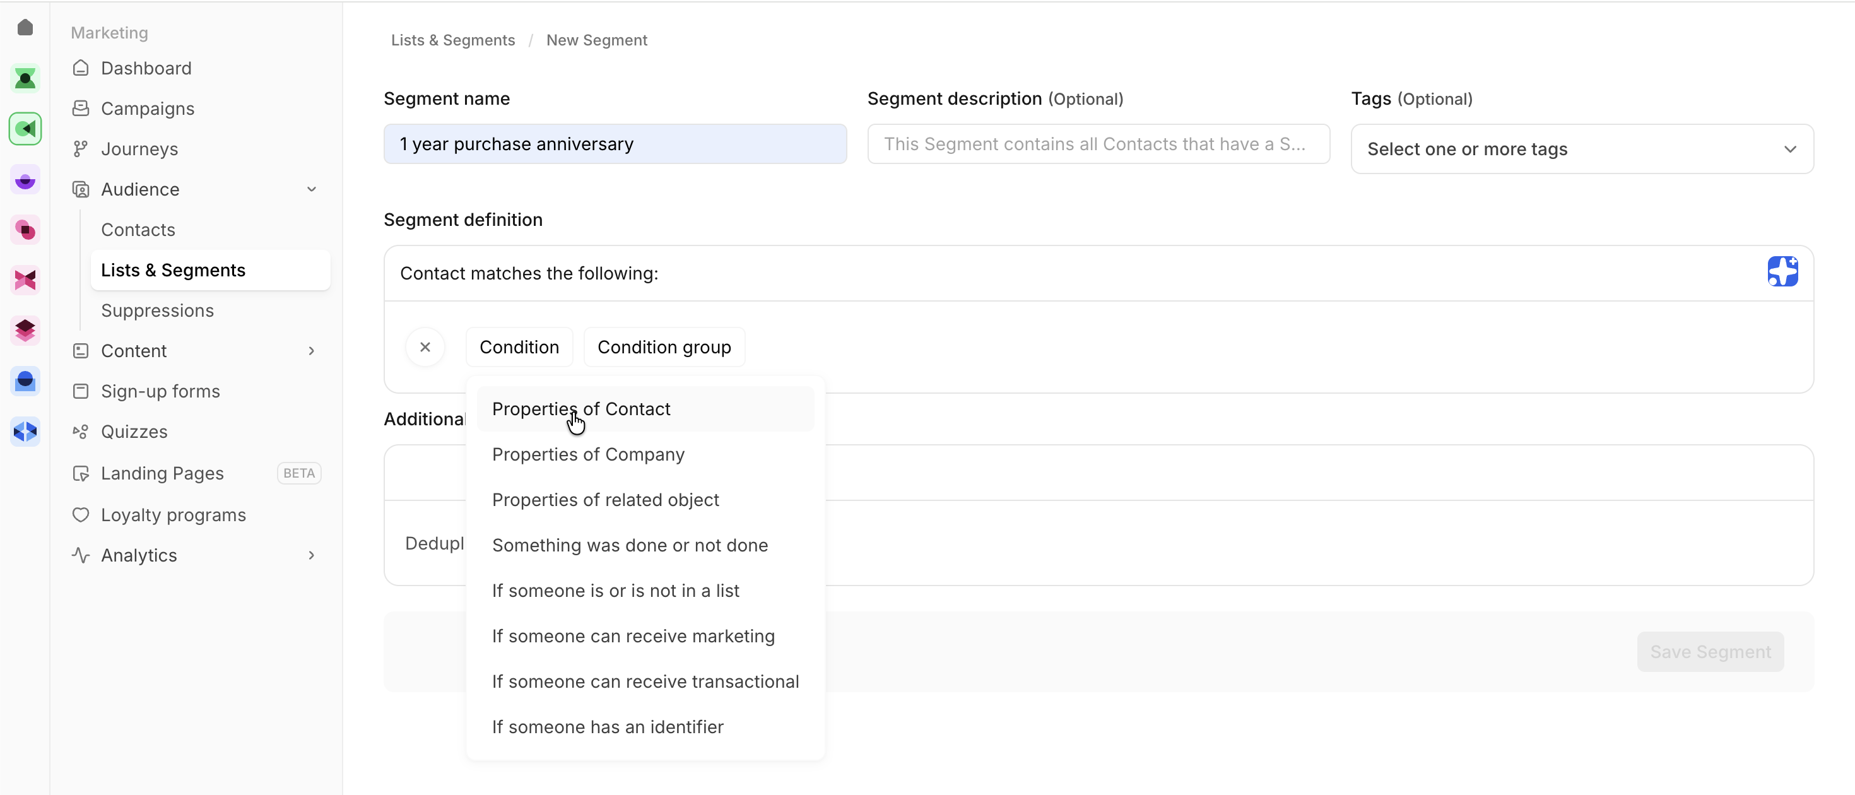
Task: Go to Lists & Segments breadcrumb link
Action: click(452, 40)
